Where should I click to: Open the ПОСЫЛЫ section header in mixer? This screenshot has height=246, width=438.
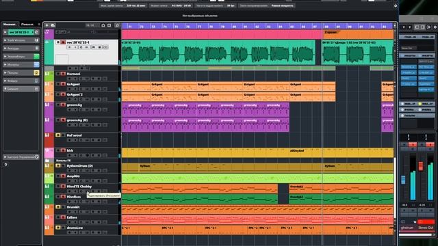click(409, 115)
